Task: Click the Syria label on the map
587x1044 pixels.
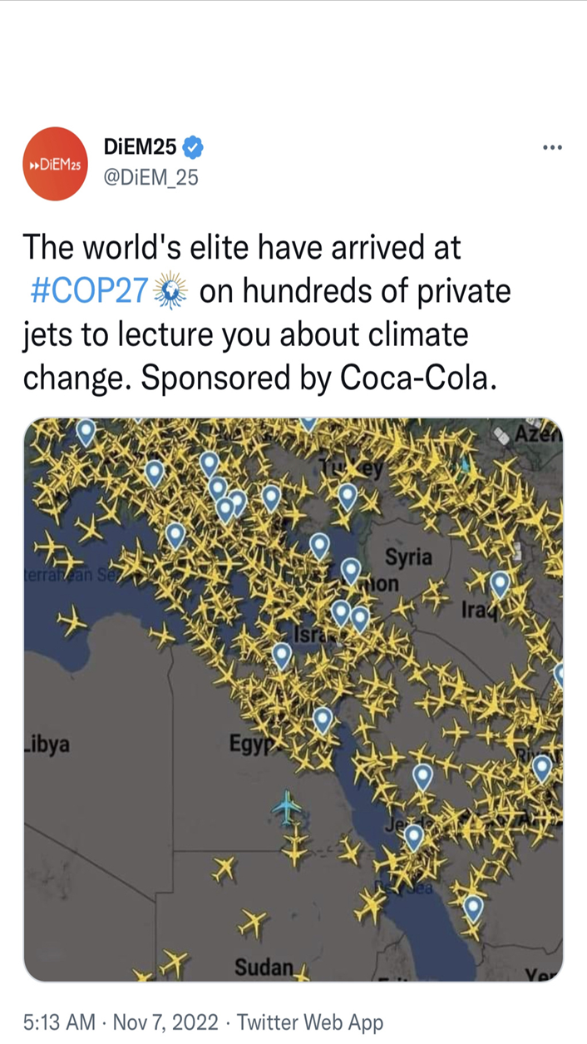Action: click(x=408, y=557)
